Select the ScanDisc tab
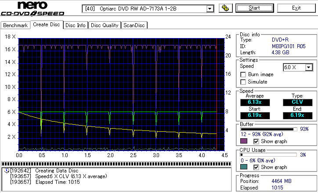The width and height of the screenshot is (318, 193). click(x=134, y=25)
